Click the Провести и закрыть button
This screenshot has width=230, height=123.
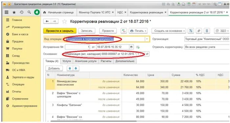point(60,31)
